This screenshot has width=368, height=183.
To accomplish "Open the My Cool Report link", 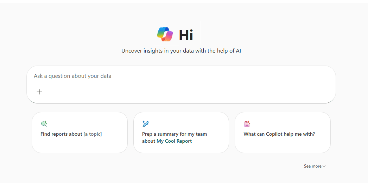I will coord(174,141).
